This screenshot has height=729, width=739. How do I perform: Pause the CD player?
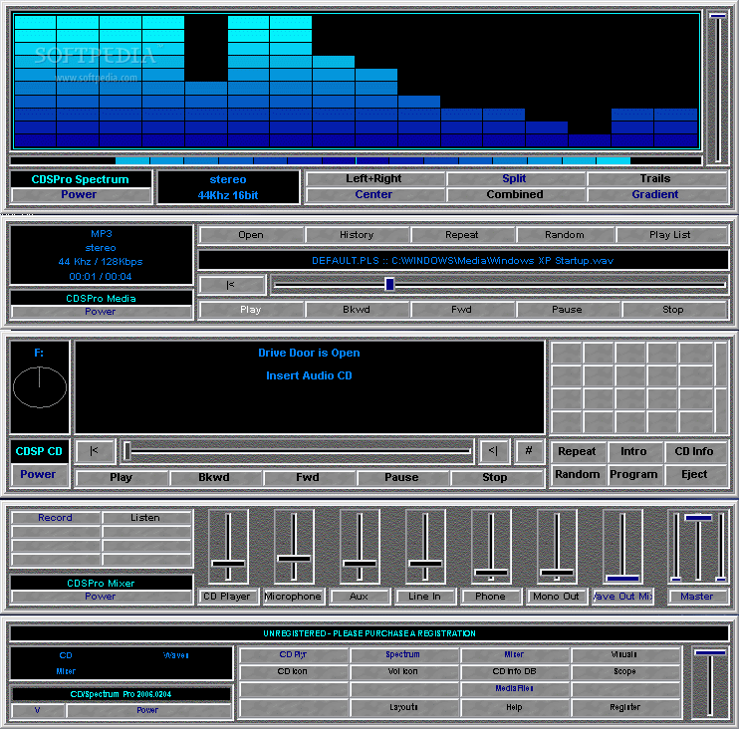pyautogui.click(x=402, y=477)
